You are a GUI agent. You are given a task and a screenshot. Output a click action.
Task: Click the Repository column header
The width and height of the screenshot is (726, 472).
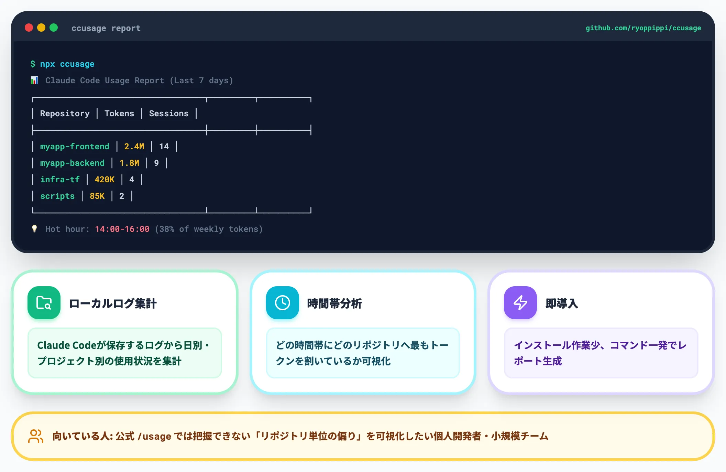click(x=65, y=114)
